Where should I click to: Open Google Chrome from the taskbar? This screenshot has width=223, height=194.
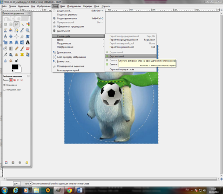[x=69, y=190]
